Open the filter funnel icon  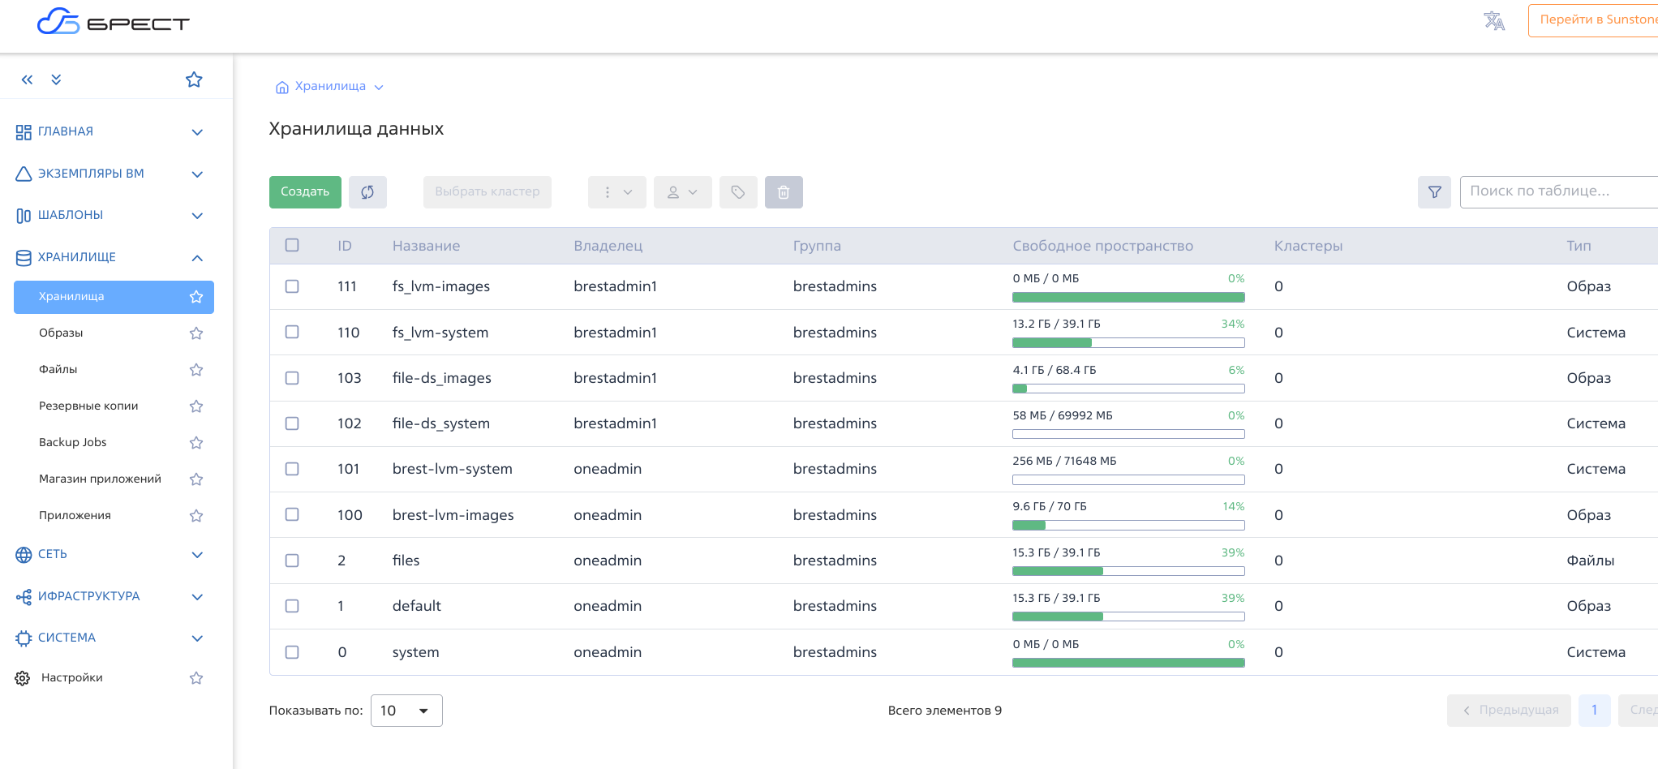pyautogui.click(x=1434, y=192)
